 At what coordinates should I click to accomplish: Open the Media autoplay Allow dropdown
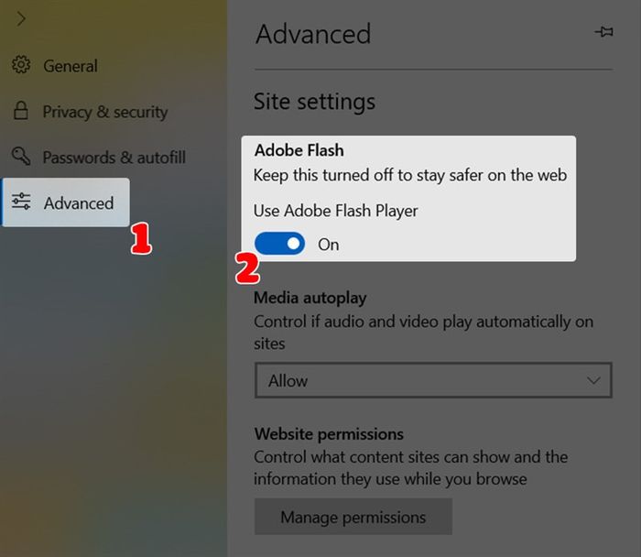(x=433, y=380)
